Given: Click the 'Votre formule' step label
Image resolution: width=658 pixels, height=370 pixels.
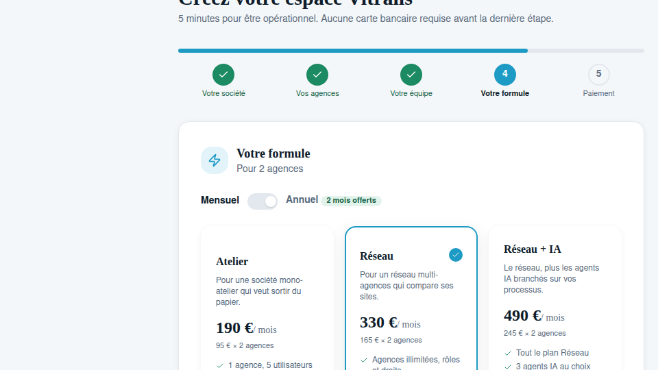Looking at the screenshot, I should (x=505, y=94).
